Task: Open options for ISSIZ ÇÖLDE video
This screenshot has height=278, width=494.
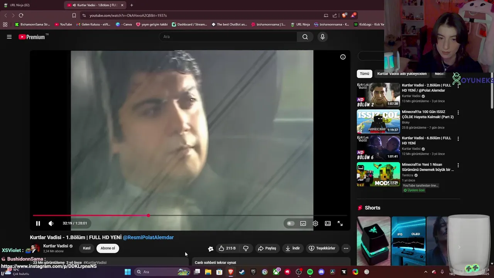Action: pyautogui.click(x=458, y=113)
